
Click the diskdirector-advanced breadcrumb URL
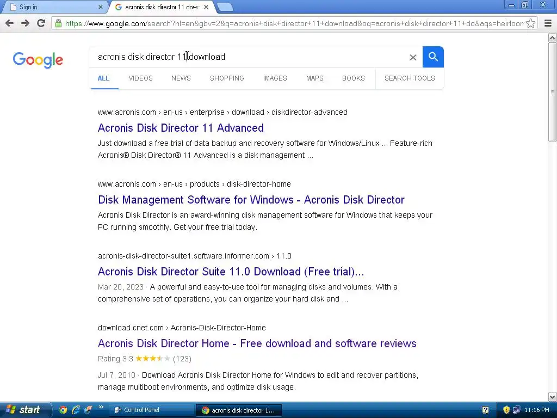click(x=222, y=112)
